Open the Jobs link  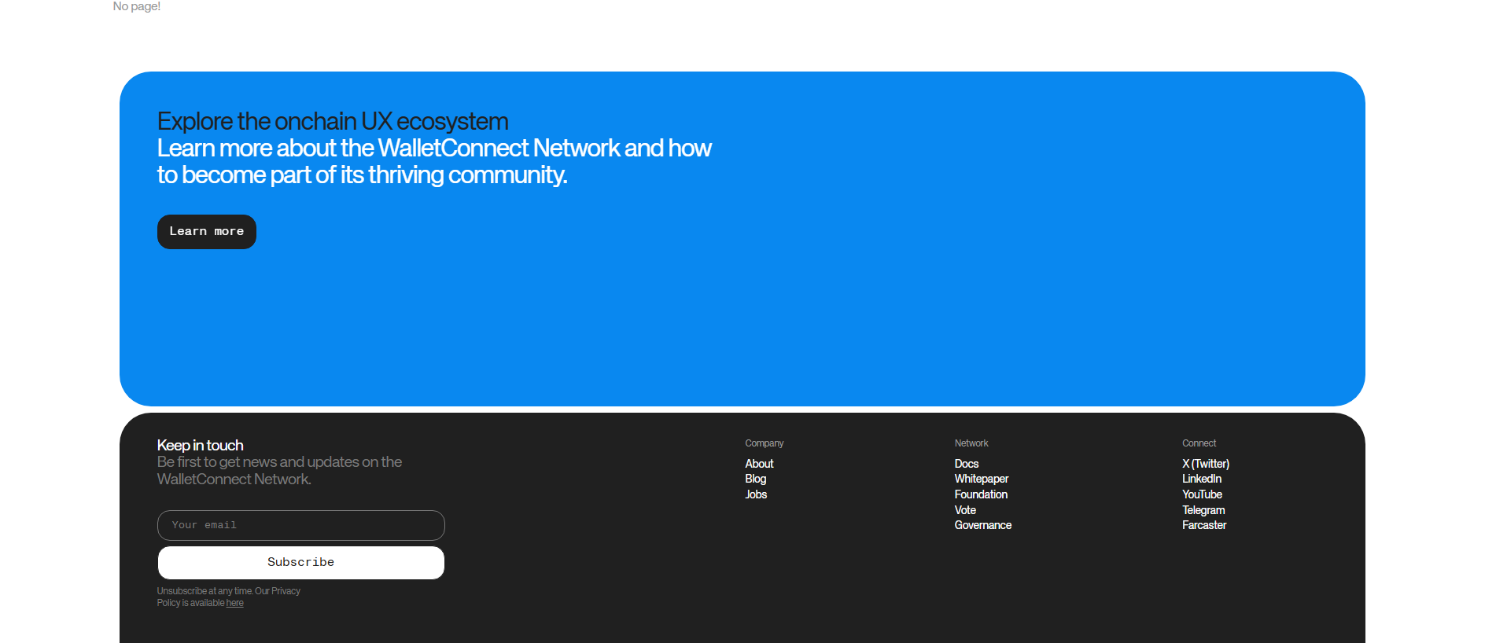pos(756,494)
